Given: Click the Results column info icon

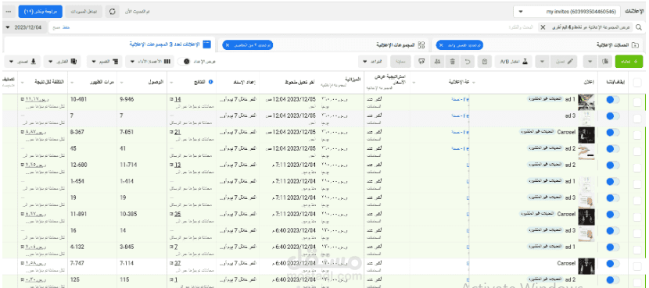Looking at the screenshot, I should click(210, 82).
